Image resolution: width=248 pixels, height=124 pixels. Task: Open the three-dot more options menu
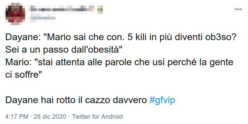coord(238,9)
